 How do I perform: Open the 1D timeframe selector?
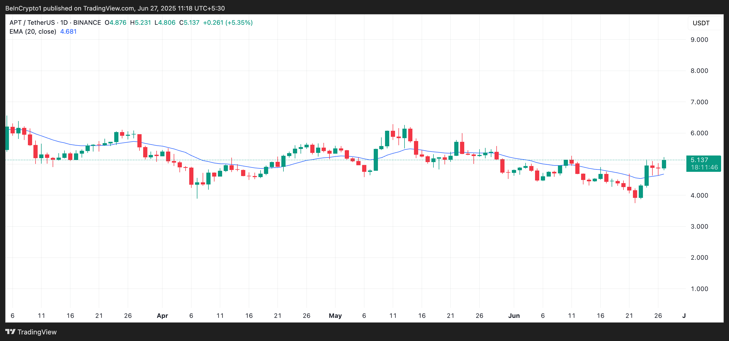(x=65, y=23)
